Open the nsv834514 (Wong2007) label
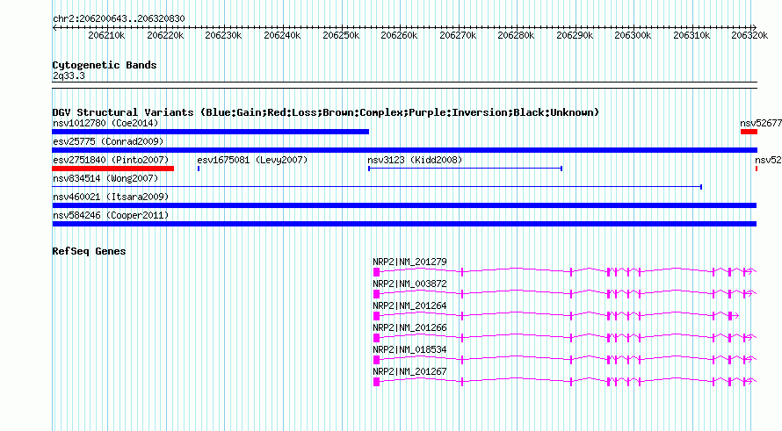 [x=105, y=178]
